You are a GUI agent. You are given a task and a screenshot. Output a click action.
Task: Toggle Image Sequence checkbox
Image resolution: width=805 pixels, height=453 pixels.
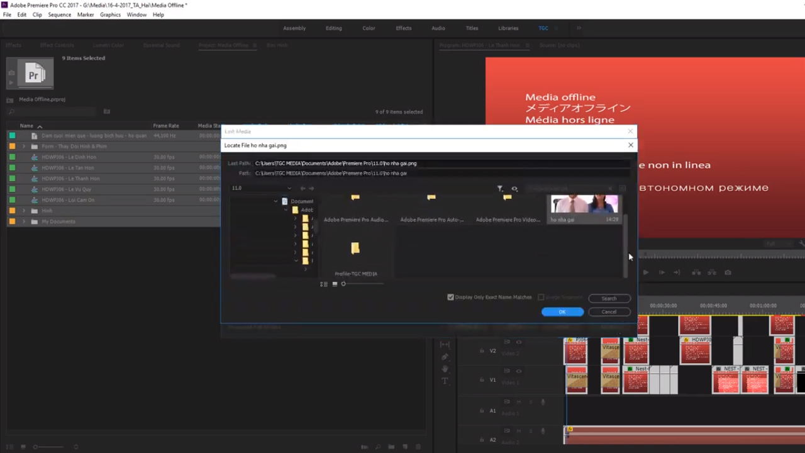pos(541,297)
